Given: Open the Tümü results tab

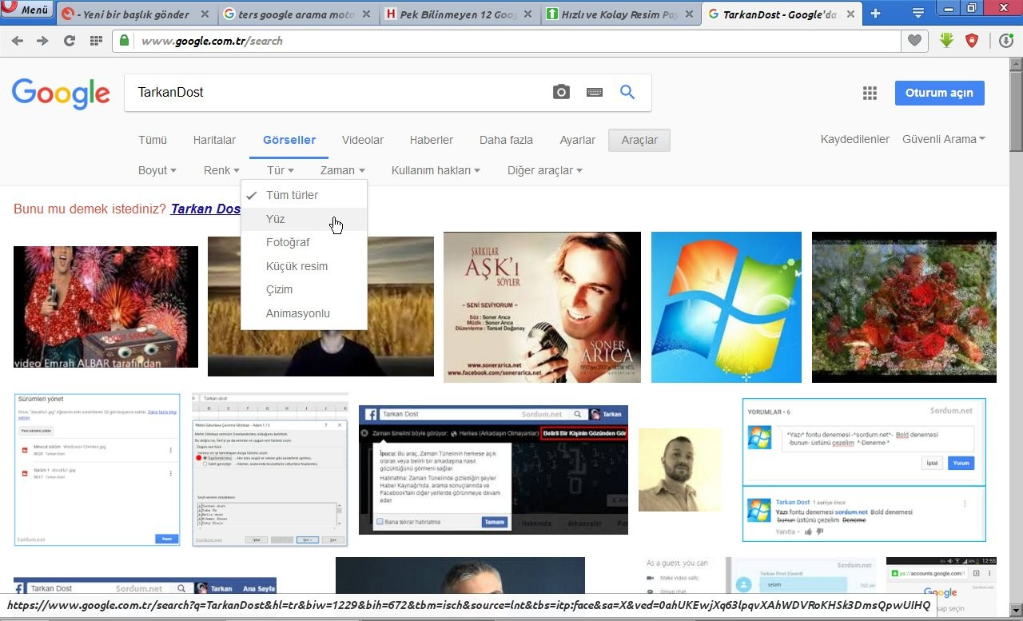Looking at the screenshot, I should coord(153,140).
